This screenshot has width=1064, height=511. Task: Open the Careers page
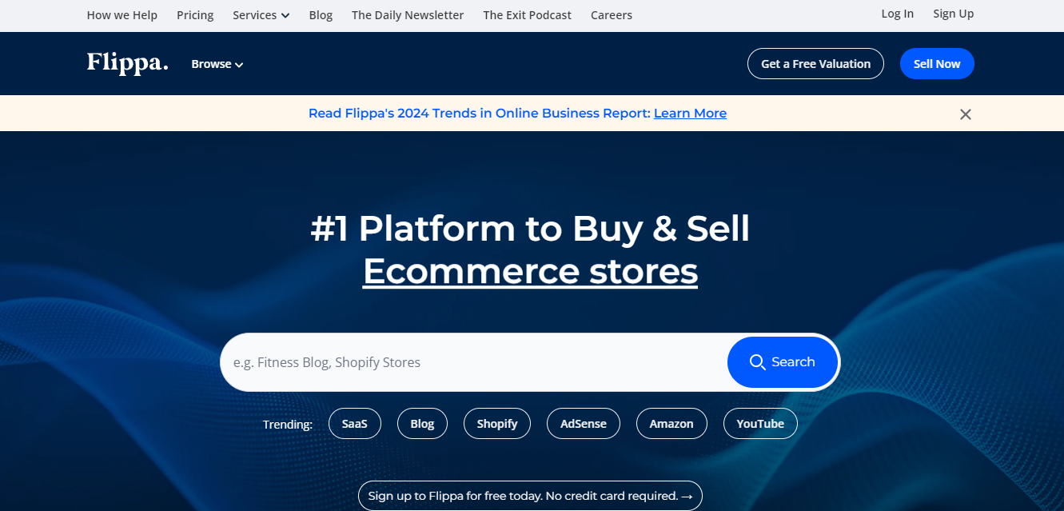(612, 15)
